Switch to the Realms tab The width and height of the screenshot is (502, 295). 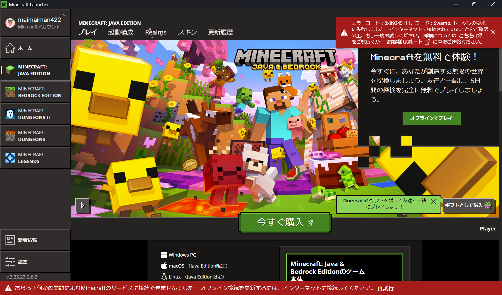coord(156,32)
